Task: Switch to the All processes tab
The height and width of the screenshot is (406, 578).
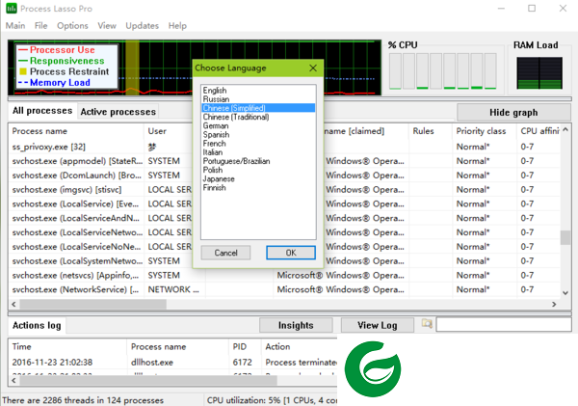Action: coord(42,111)
